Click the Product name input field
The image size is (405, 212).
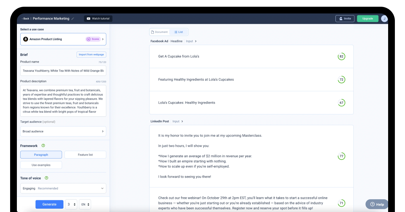pyautogui.click(x=63, y=71)
